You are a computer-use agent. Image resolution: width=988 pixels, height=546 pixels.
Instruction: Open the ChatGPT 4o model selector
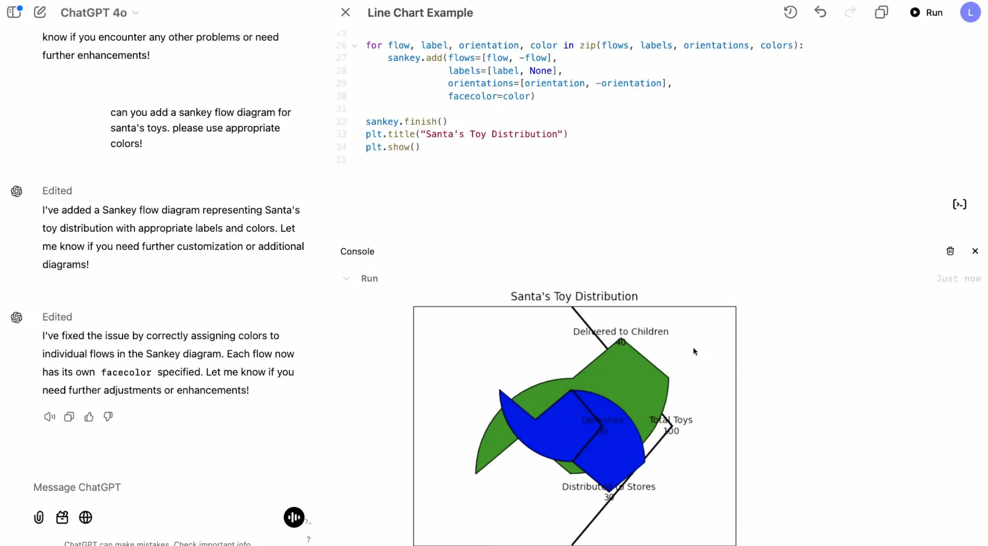[x=100, y=13]
